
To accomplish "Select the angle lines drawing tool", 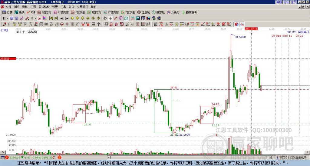I will pyautogui.click(x=127, y=24).
